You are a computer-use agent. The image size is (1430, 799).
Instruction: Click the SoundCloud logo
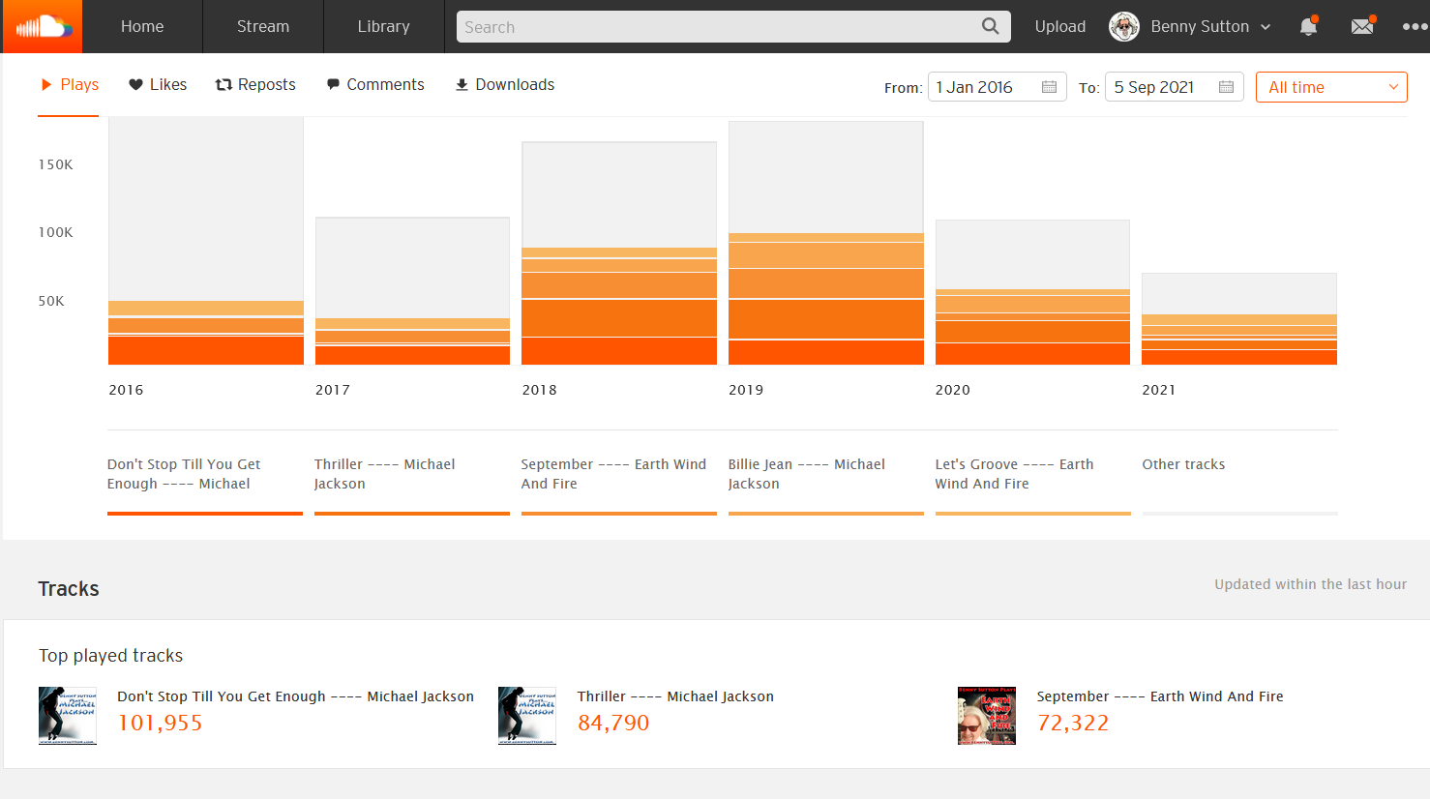(41, 26)
